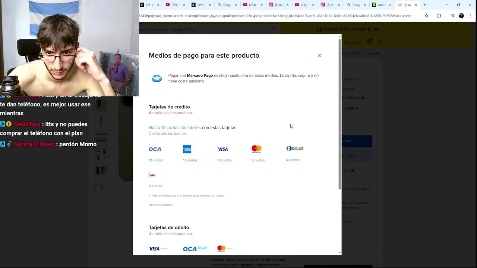Viewport: 477px width, 268px height.
Task: Click "10 cuotas" under Visa
Action: tap(224, 160)
